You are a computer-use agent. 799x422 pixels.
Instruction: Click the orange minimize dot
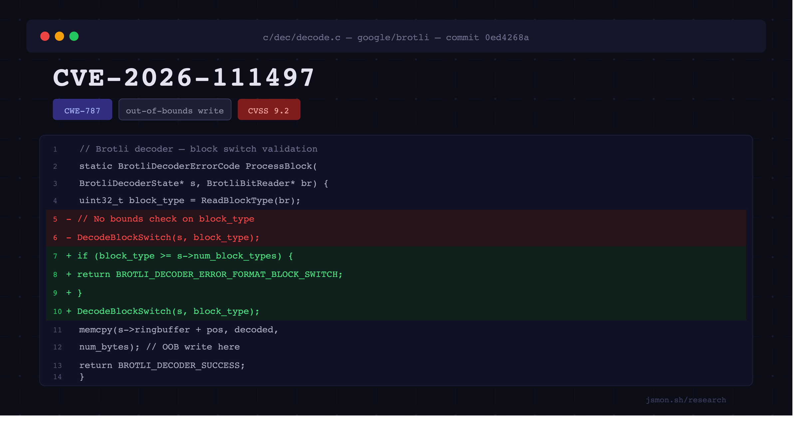(x=60, y=37)
